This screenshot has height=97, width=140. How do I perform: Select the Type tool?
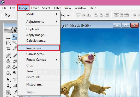(x=15, y=80)
